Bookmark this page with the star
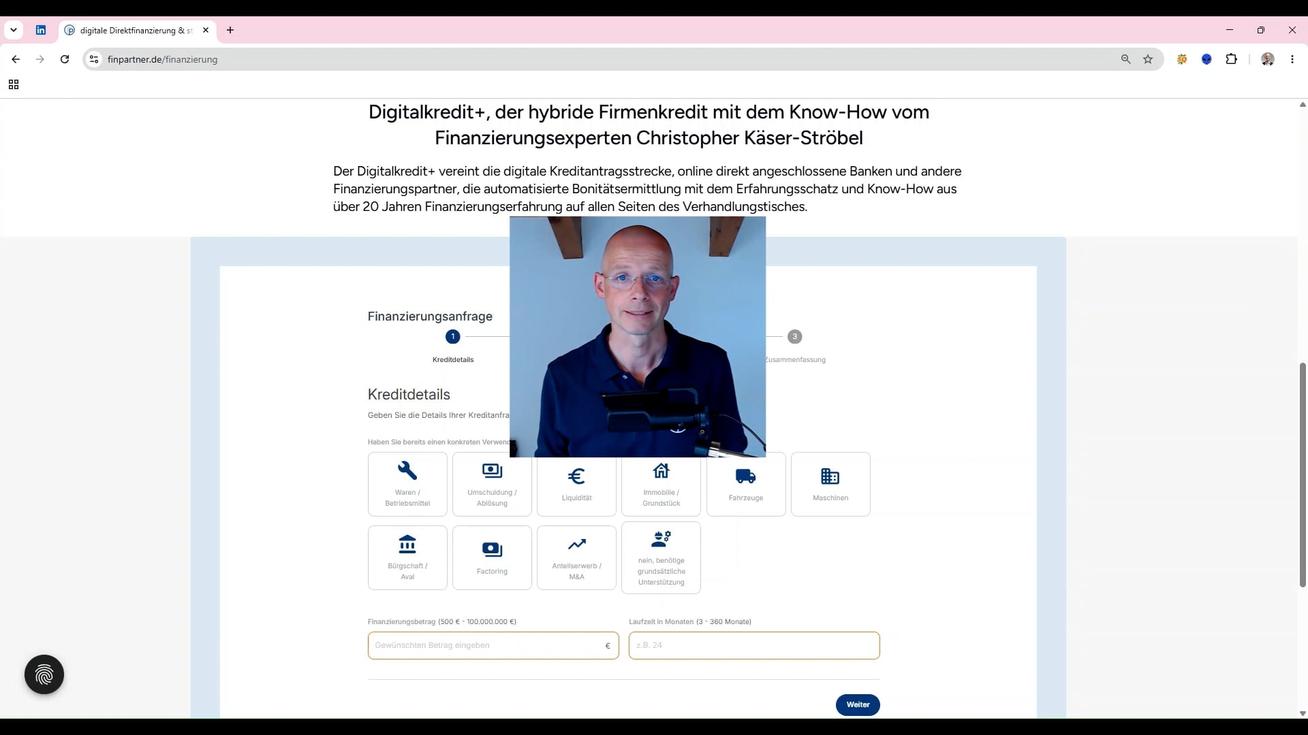The height and width of the screenshot is (735, 1308). 1148,59
